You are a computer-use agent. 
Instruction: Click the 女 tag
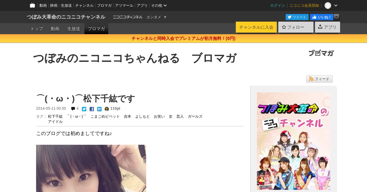click(171, 116)
